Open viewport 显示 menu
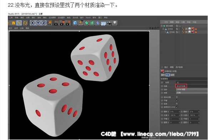Screen dimensions: 208x140 click(x=10, y=28)
